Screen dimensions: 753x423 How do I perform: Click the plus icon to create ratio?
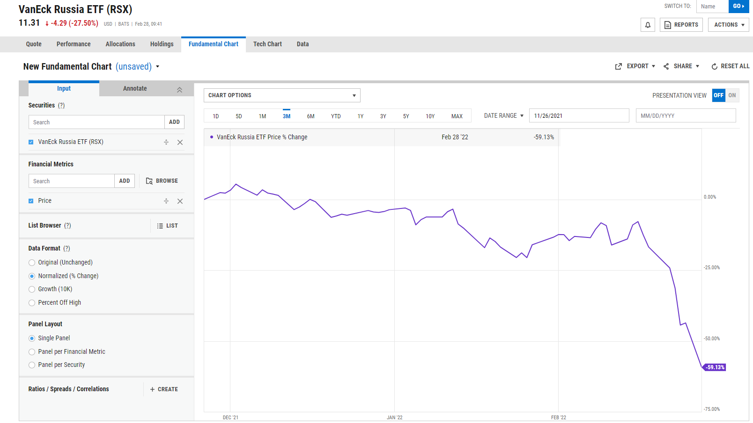[x=152, y=389]
